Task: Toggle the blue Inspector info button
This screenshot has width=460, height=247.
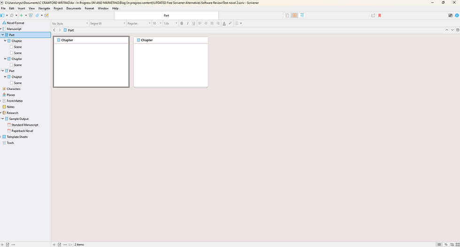Action: (457, 15)
